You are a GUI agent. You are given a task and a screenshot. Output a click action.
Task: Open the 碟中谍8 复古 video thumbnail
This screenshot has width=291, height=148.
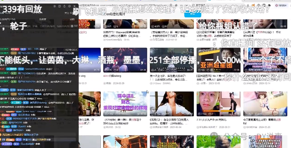[125, 104]
